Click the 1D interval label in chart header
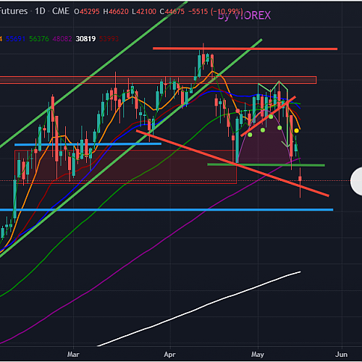 40,11
